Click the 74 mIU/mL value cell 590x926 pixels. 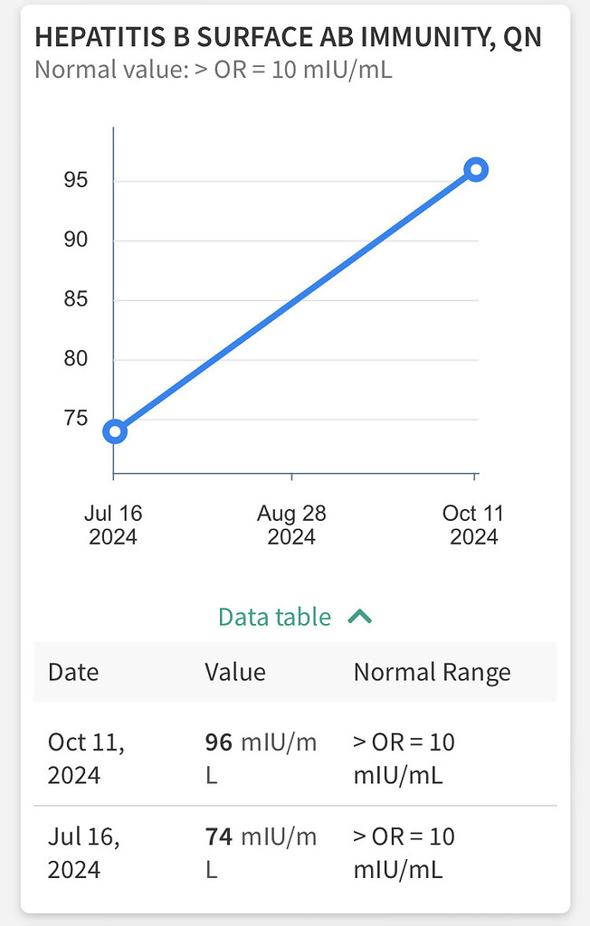pyautogui.click(x=261, y=853)
